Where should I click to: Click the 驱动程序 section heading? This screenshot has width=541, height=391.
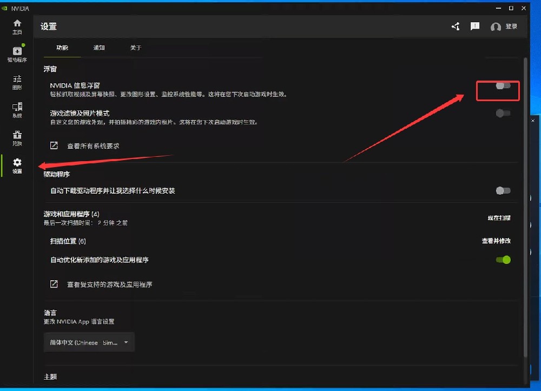tap(57, 174)
